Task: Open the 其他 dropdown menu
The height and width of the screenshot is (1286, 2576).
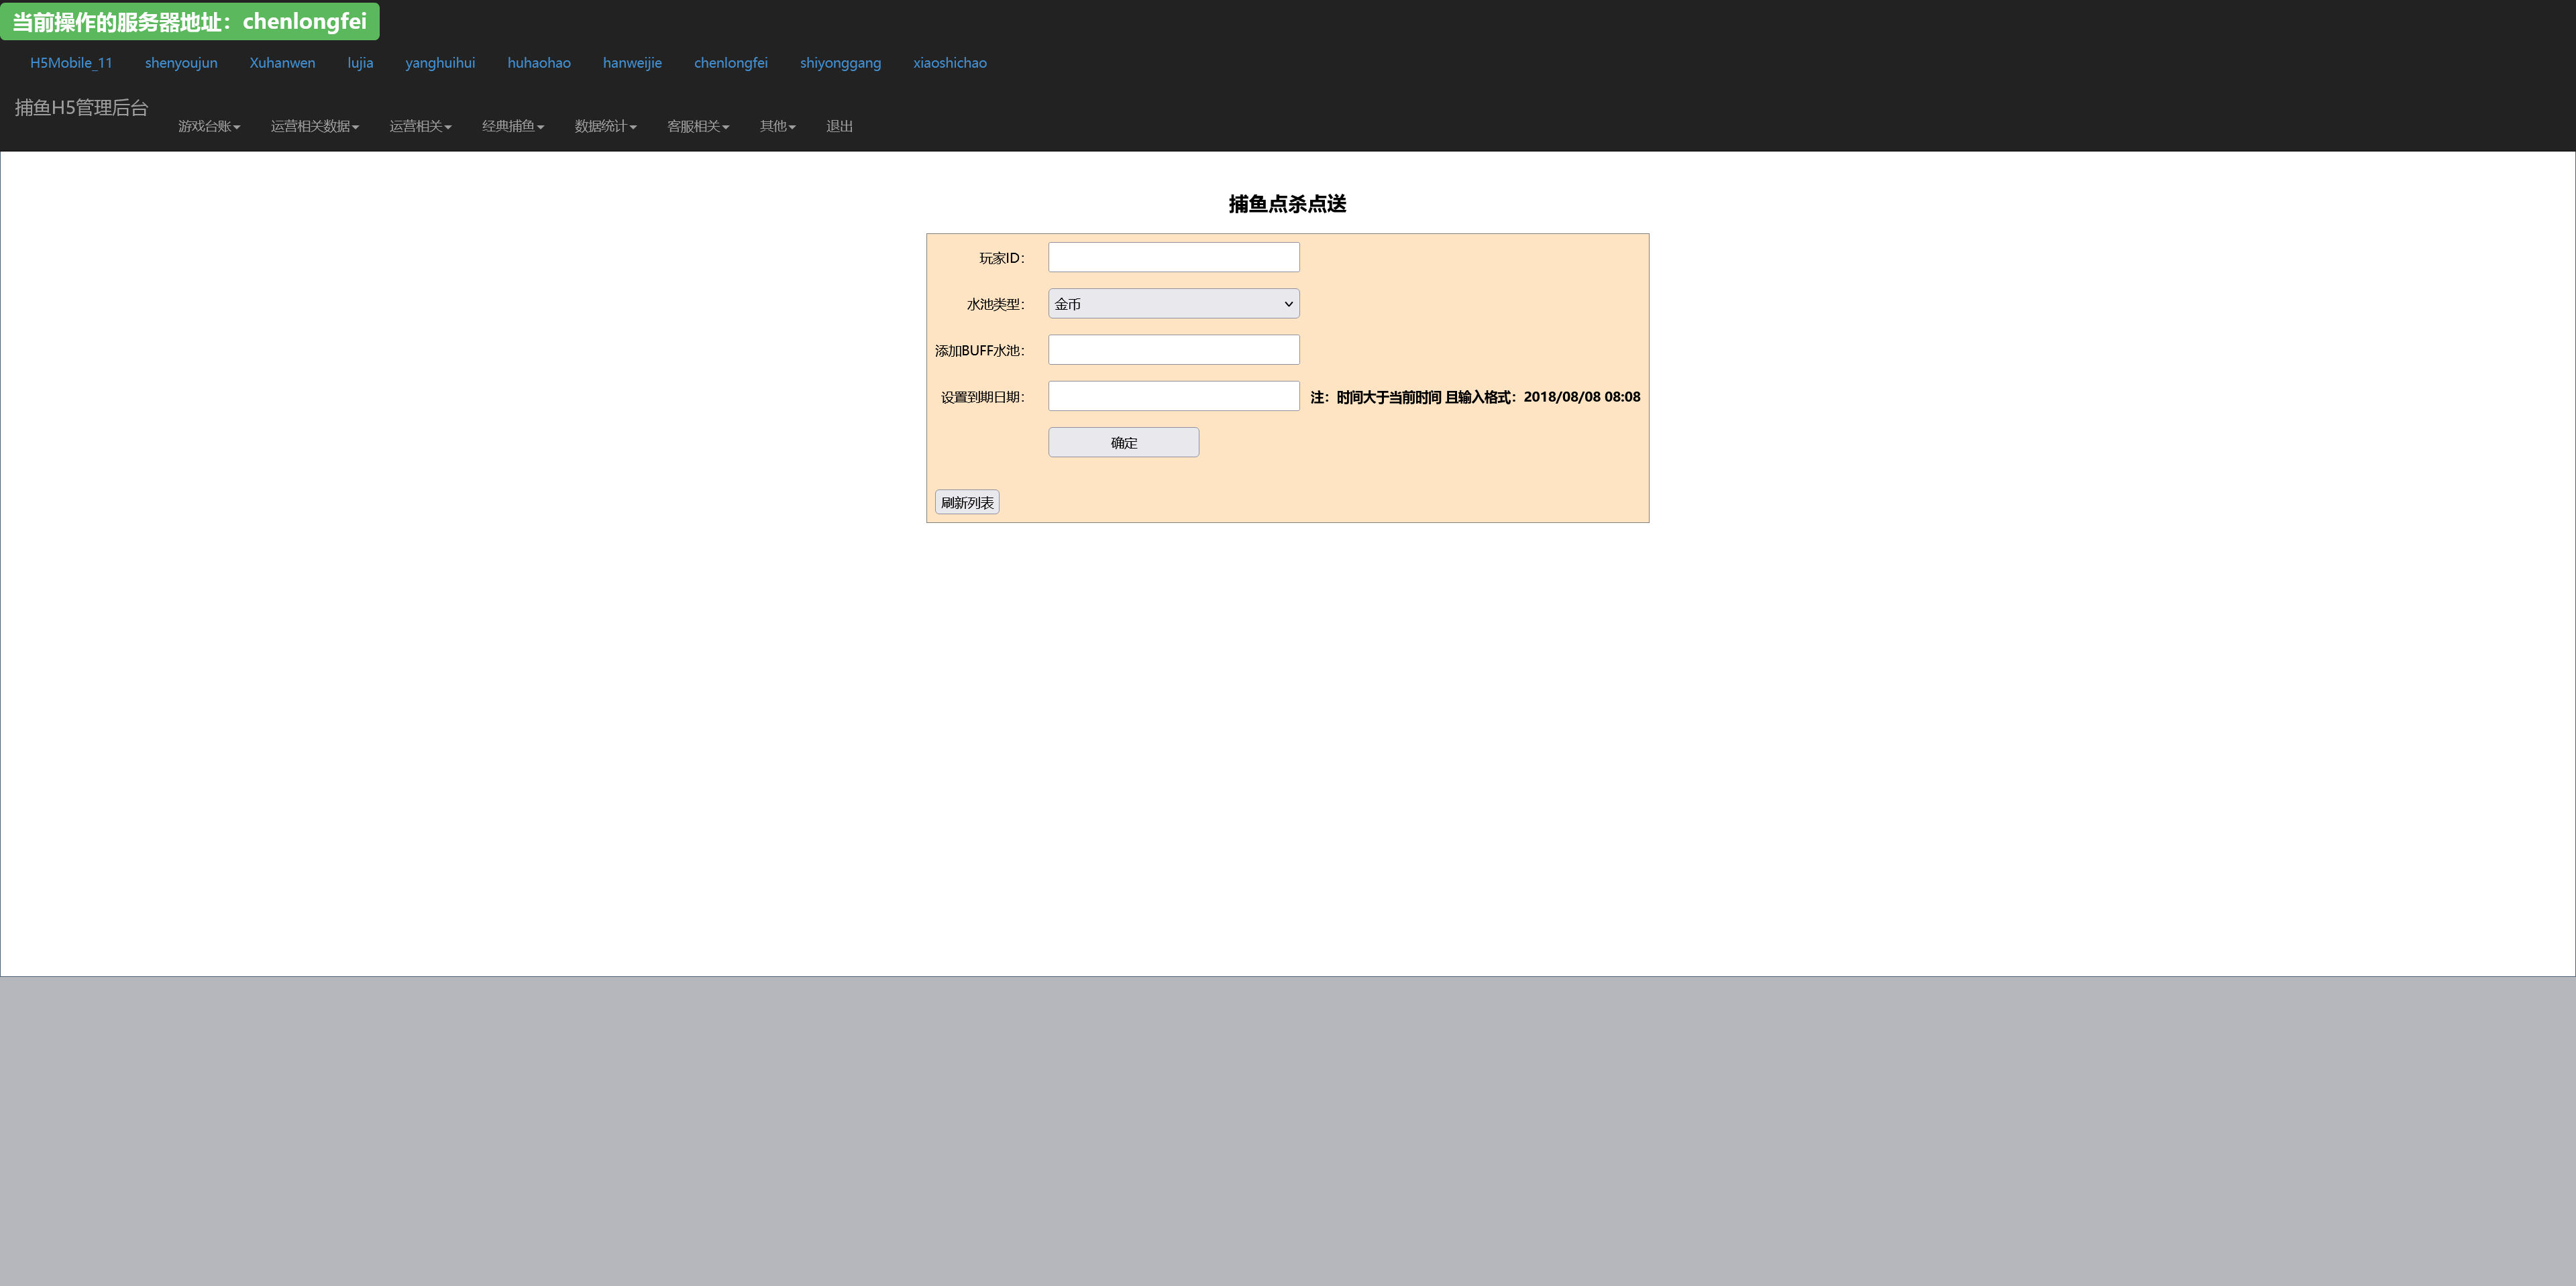Action: tap(777, 126)
